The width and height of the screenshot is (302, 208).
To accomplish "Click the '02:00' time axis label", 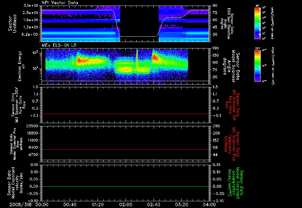I will (126, 205).
